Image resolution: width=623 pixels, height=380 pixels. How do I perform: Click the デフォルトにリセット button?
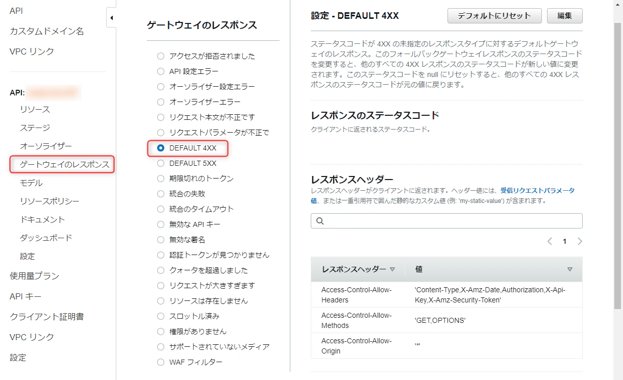[x=494, y=16]
